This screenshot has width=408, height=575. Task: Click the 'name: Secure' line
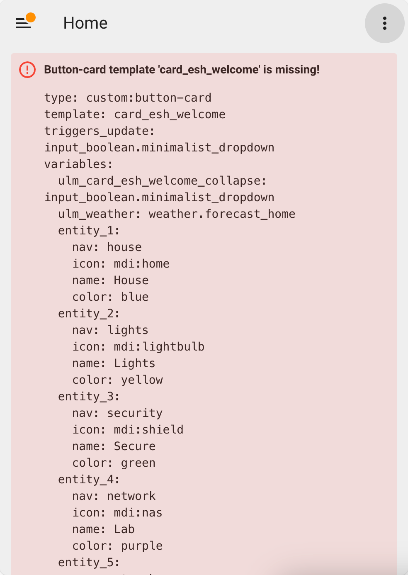(x=114, y=446)
